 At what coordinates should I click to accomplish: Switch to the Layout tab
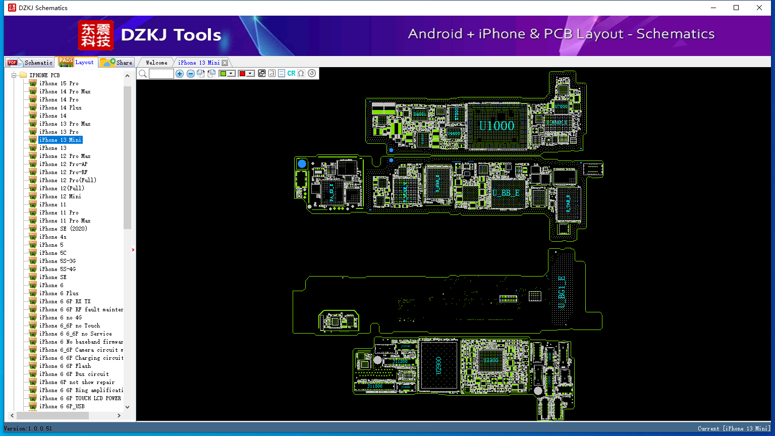[76, 62]
